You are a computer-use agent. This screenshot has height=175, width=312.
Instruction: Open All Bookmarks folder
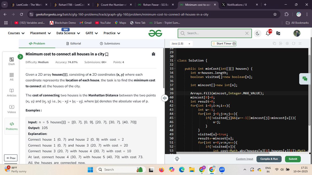[x=297, y=23]
